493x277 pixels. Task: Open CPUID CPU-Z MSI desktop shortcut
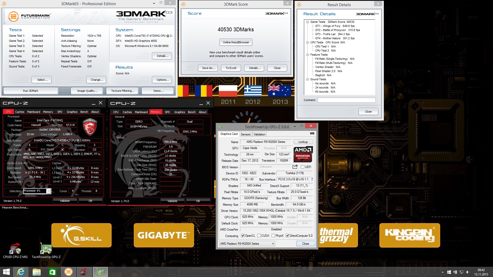point(15,251)
